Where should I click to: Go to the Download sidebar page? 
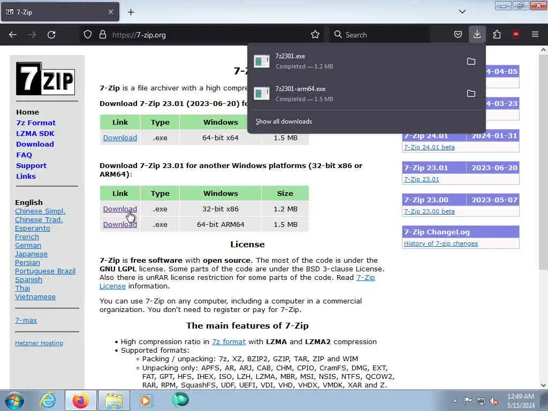[35, 144]
